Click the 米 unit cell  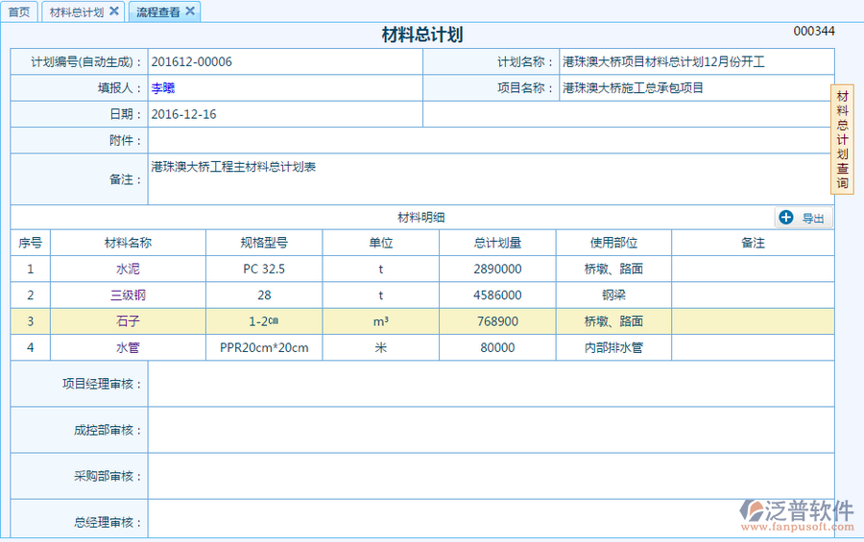point(381,347)
